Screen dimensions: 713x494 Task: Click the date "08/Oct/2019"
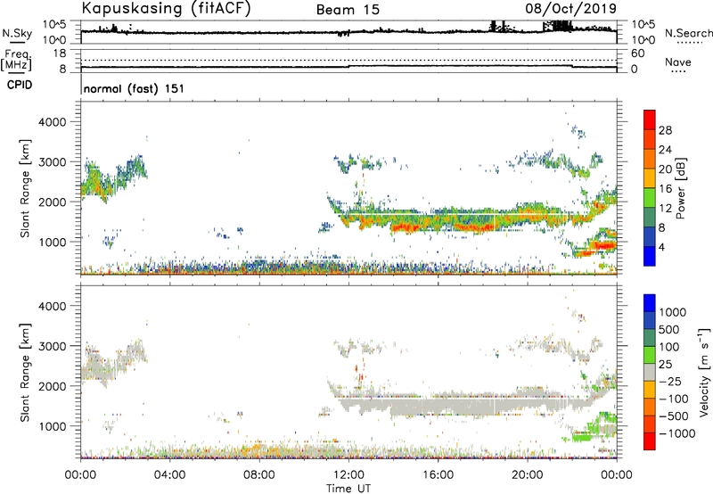[x=571, y=8]
